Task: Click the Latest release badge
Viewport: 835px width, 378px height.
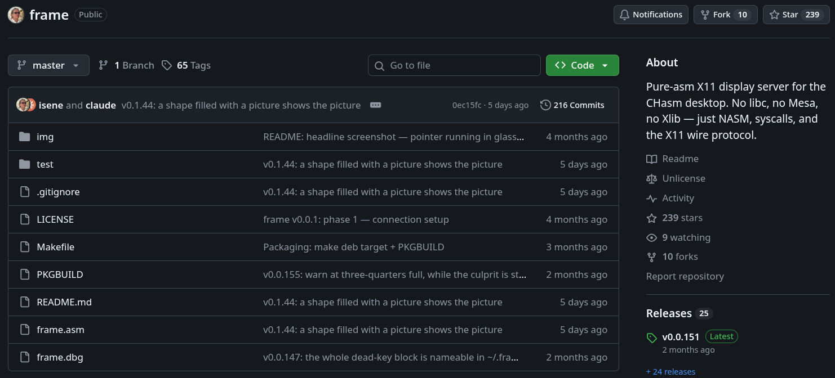Action: 722,336
